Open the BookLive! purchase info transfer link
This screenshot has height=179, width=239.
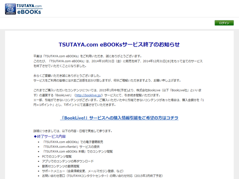[x=119, y=118]
